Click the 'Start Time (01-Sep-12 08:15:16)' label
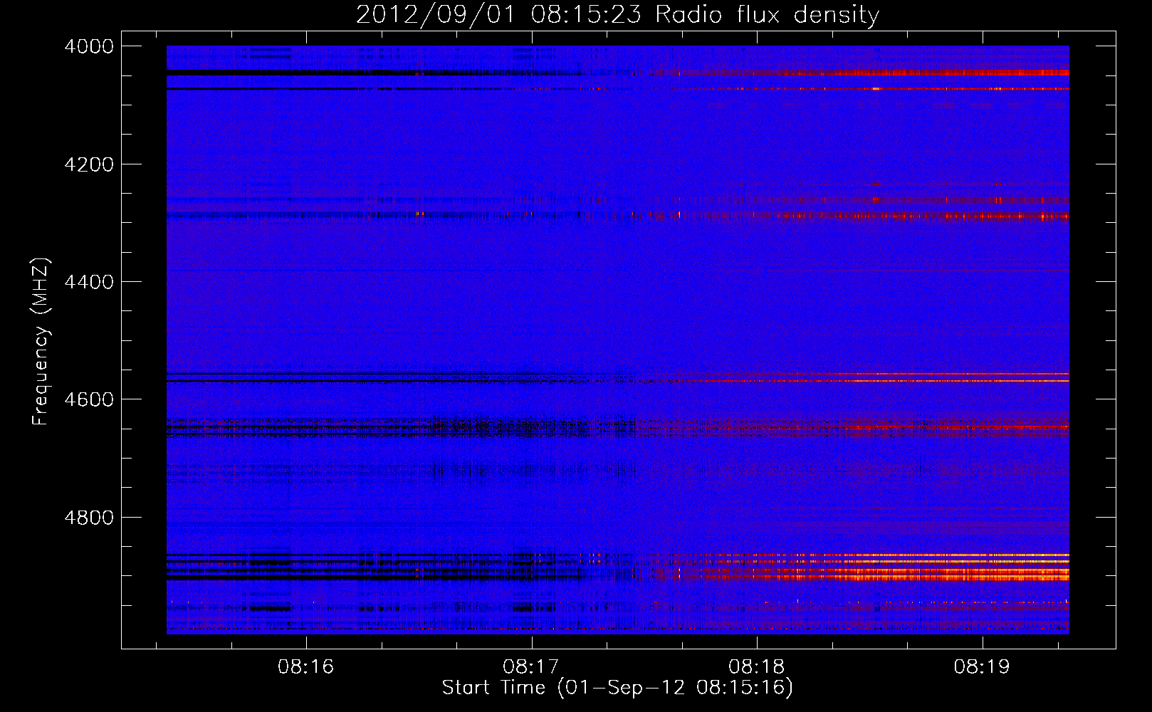Screen dimensions: 1152x712 coord(617,688)
